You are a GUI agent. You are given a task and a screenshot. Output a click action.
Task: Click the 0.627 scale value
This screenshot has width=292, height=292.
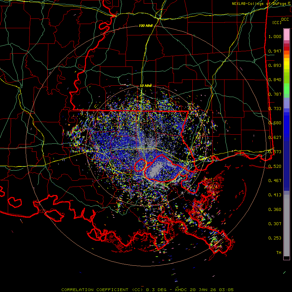click(x=275, y=138)
